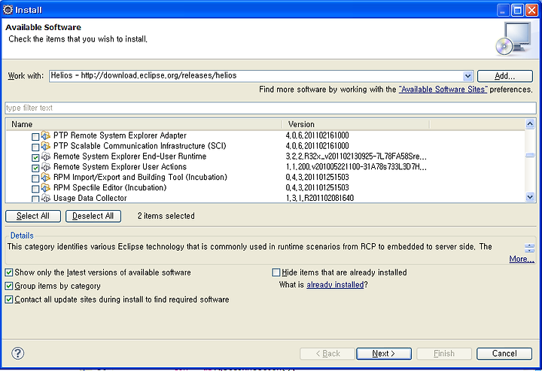Check the RPM Specfile Editor checkbox
Screen dimensions: 542x371
(x=35, y=189)
